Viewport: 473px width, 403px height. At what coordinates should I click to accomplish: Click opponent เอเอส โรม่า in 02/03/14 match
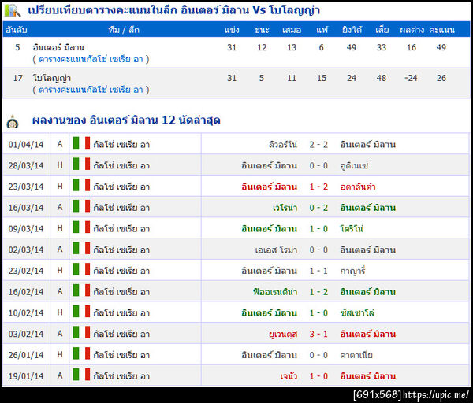coord(277,250)
